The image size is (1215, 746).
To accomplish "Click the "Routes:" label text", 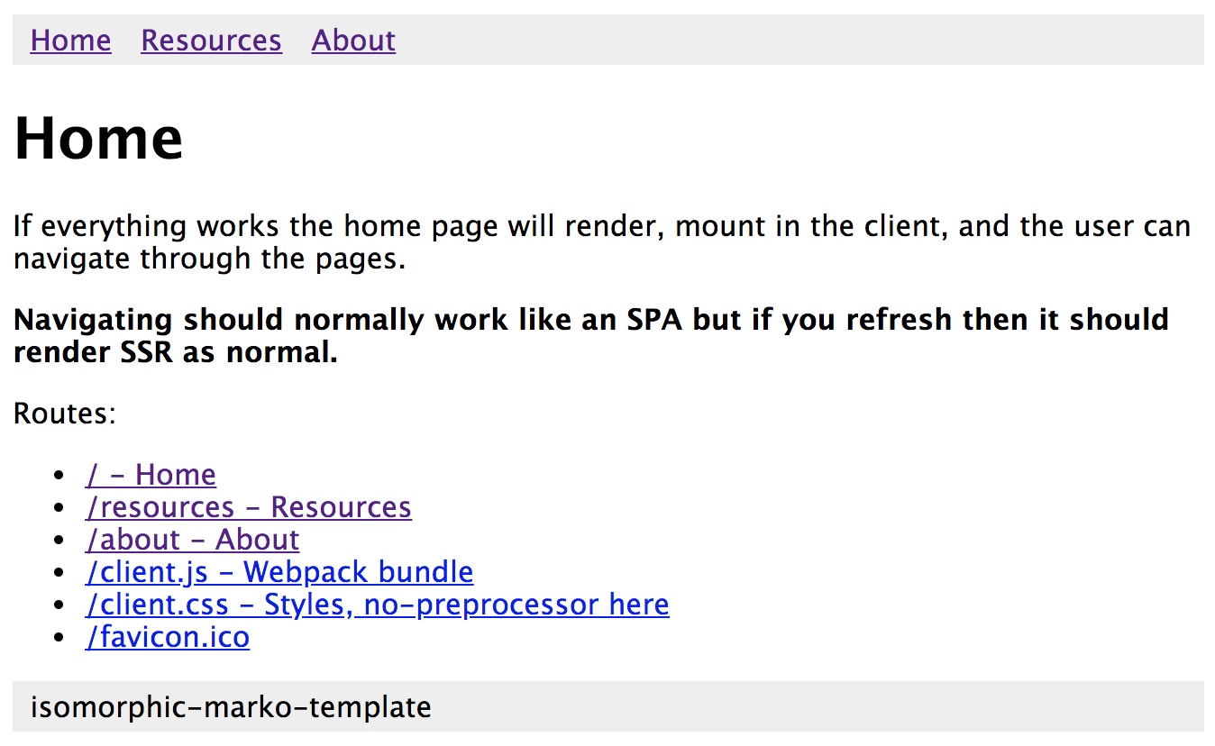I will (65, 414).
